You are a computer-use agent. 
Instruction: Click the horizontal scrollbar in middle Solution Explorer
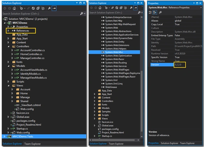pos(113,140)
